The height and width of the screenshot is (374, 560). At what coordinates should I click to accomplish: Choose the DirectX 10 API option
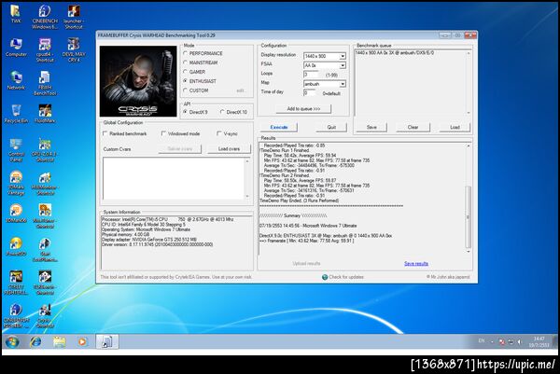click(x=222, y=112)
